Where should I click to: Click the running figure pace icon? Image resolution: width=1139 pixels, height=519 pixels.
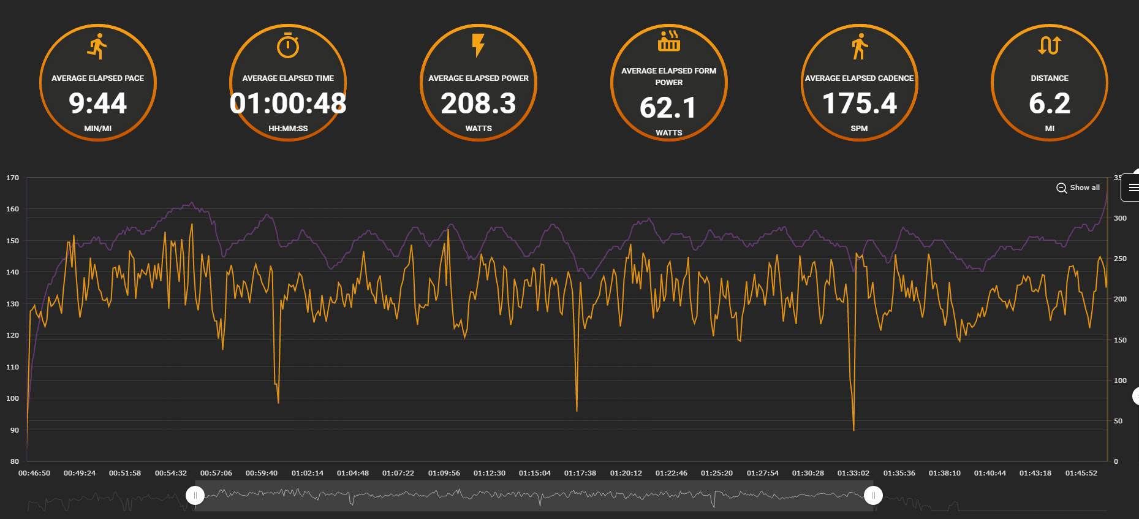tap(97, 46)
